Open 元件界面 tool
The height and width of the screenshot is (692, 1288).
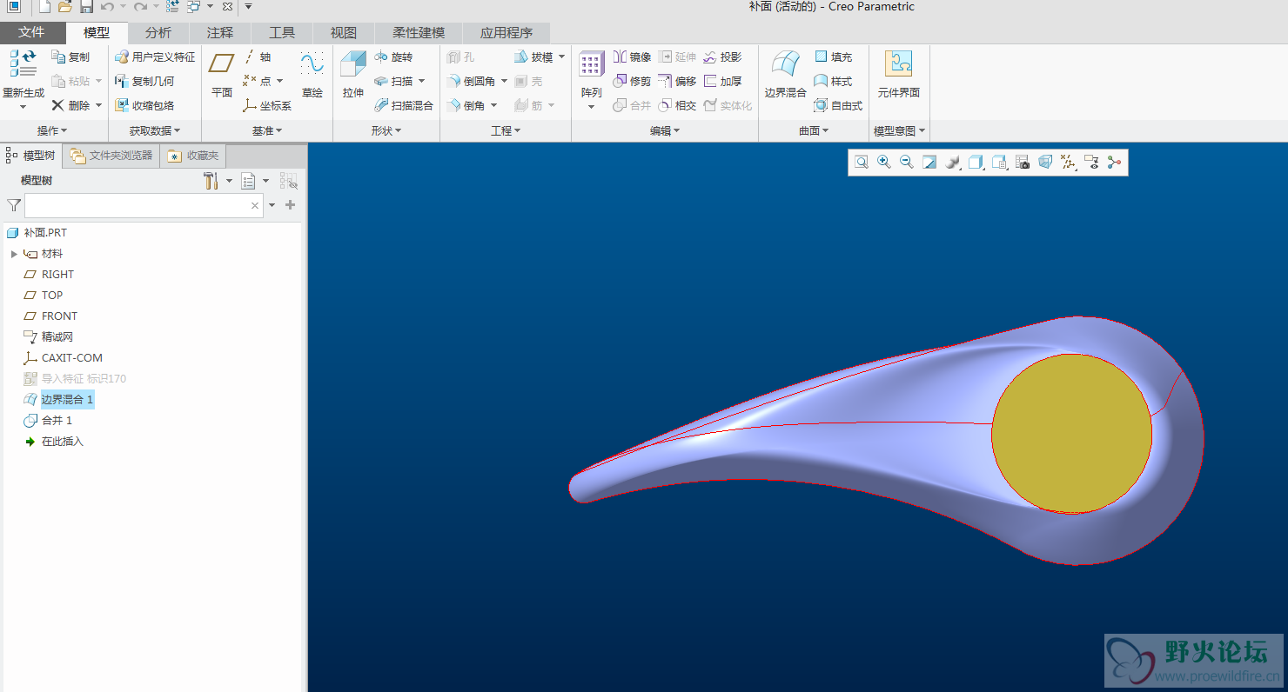[x=899, y=76]
